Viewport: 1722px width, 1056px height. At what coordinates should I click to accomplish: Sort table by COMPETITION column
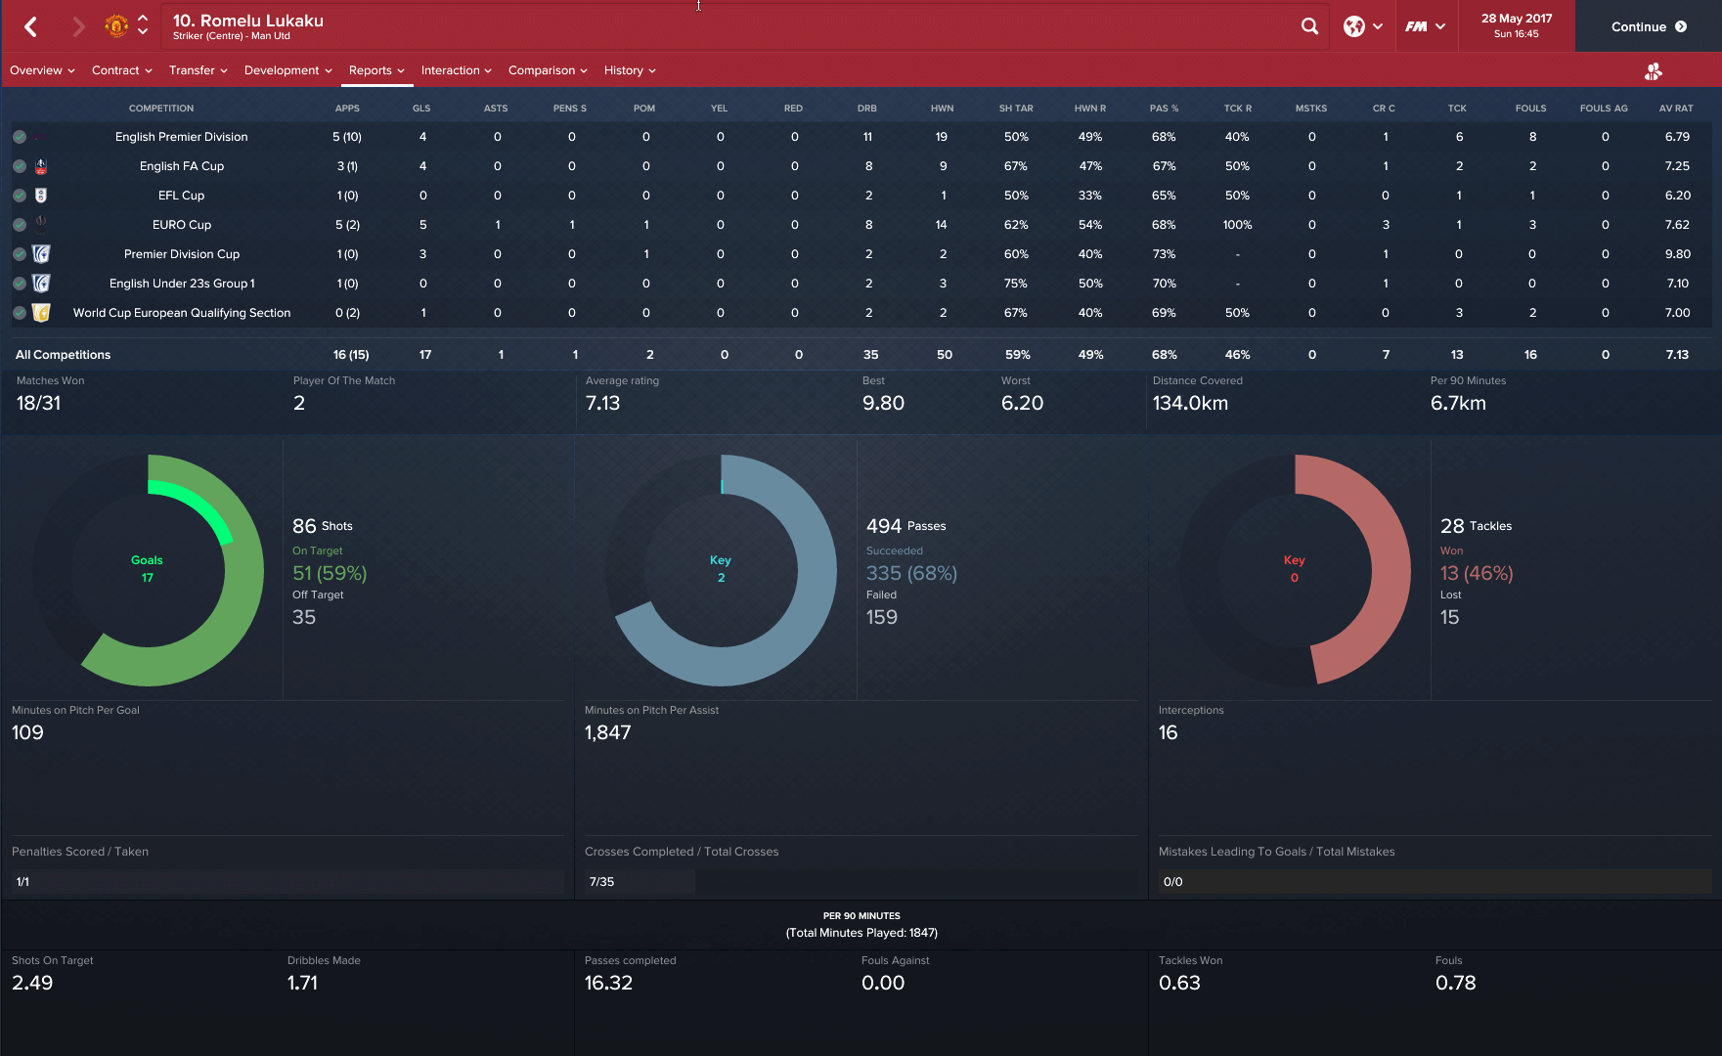(x=161, y=109)
